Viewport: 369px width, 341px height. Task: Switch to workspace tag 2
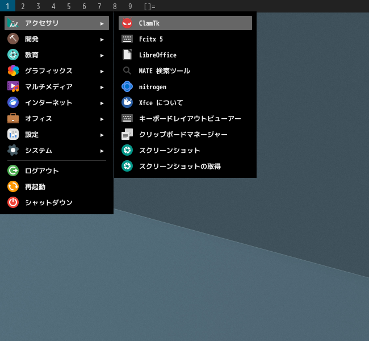click(x=23, y=6)
